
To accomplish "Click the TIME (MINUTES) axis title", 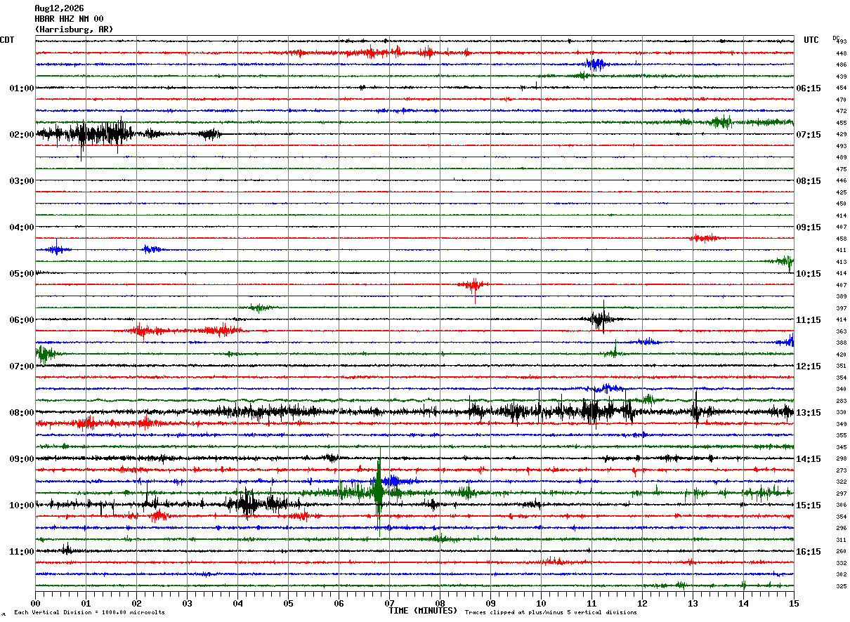I will (423, 611).
